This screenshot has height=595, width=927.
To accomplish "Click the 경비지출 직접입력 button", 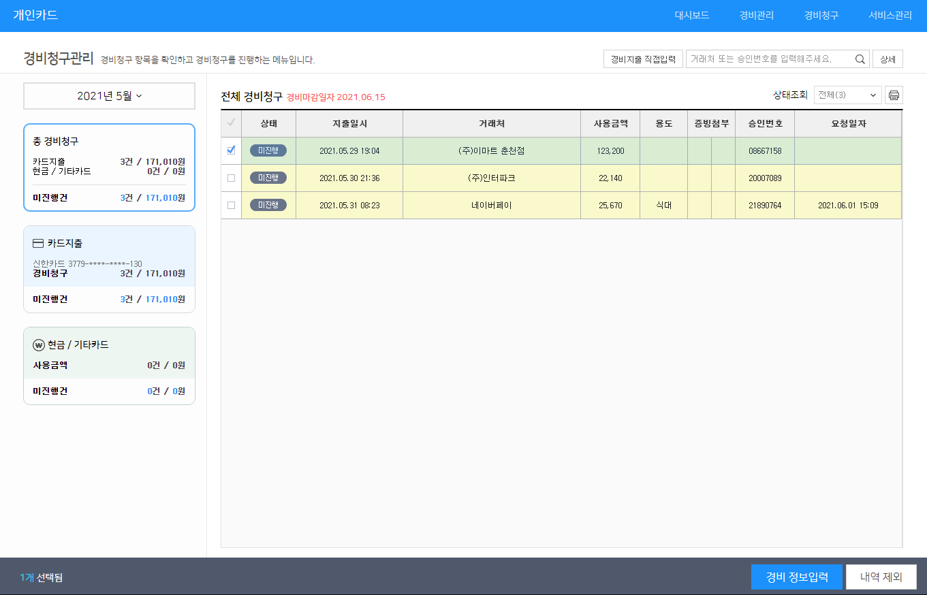I will point(642,59).
